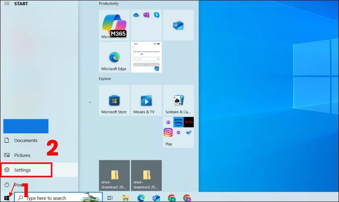The height and width of the screenshot is (202, 339).
Task: Click the heron search highlight image
Action: pyautogui.click(x=91, y=197)
